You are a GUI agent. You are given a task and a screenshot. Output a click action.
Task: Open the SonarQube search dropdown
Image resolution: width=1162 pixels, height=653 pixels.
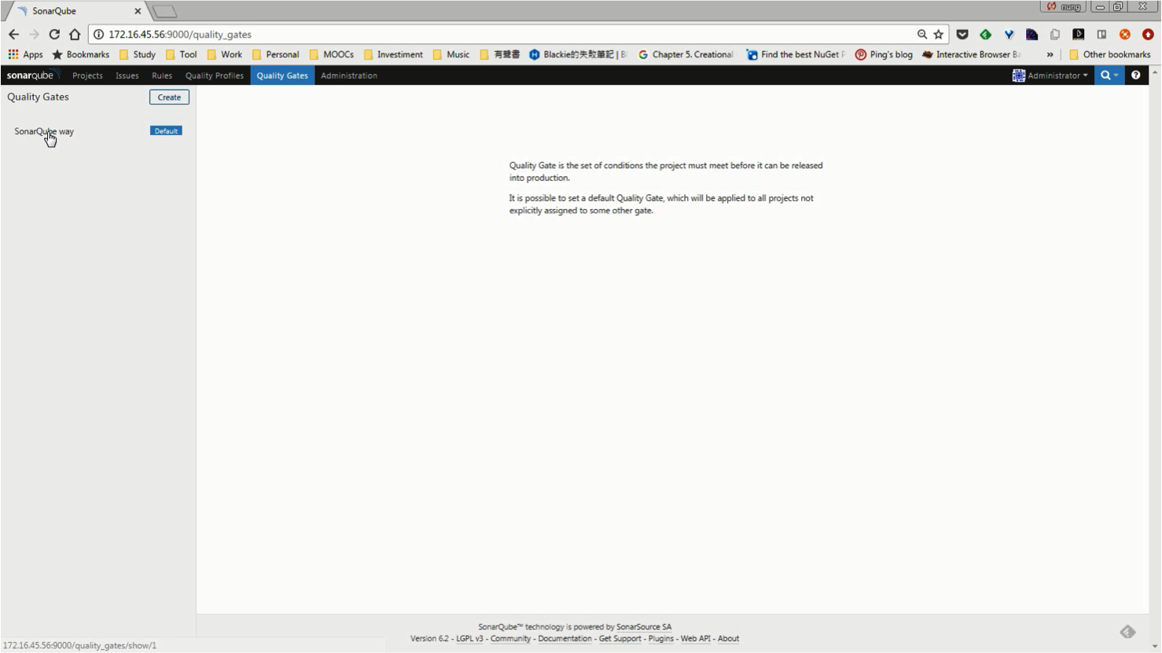(1109, 75)
